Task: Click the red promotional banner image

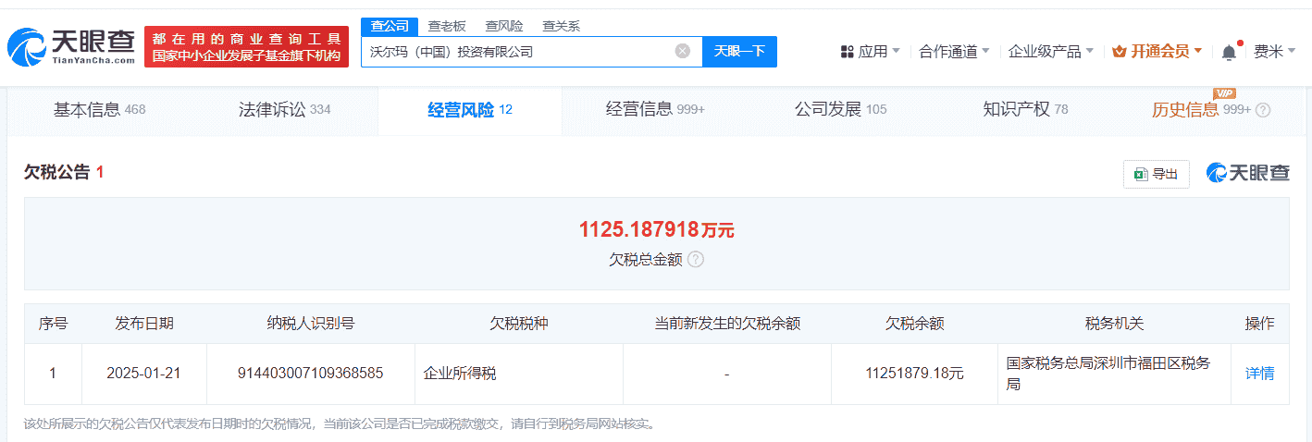Action: click(246, 46)
